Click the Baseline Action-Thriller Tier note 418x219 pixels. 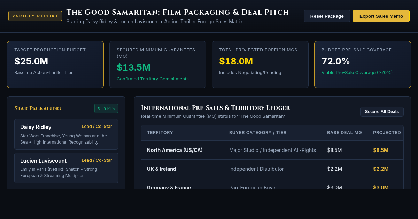pyautogui.click(x=44, y=73)
